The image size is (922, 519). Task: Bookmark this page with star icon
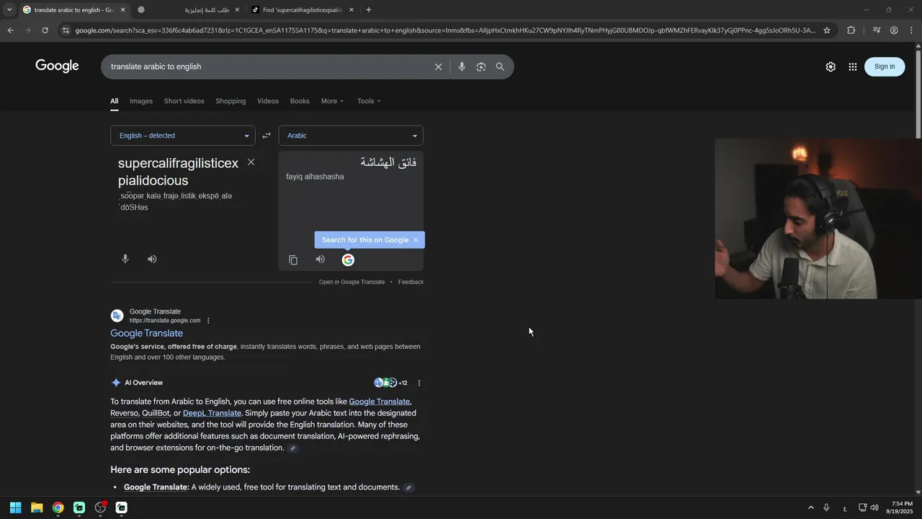[x=827, y=30]
